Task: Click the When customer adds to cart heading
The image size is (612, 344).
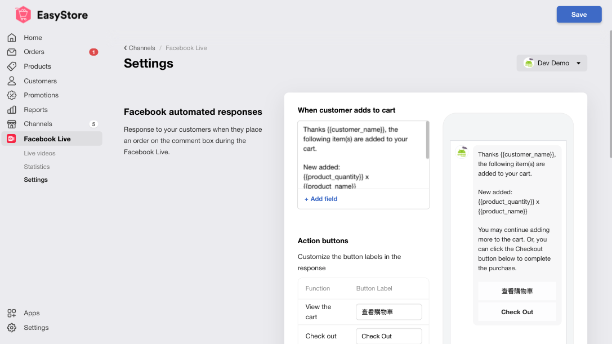Action: coord(347,110)
